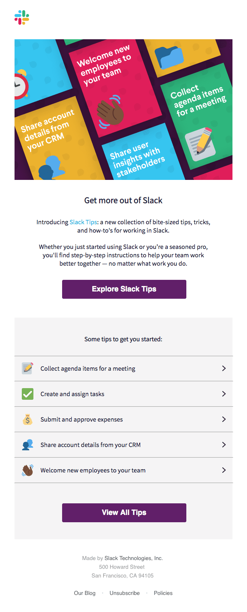Screen dimensions: 247x612
Task: Click the waving hand welcome icon
Action: [x=28, y=470]
